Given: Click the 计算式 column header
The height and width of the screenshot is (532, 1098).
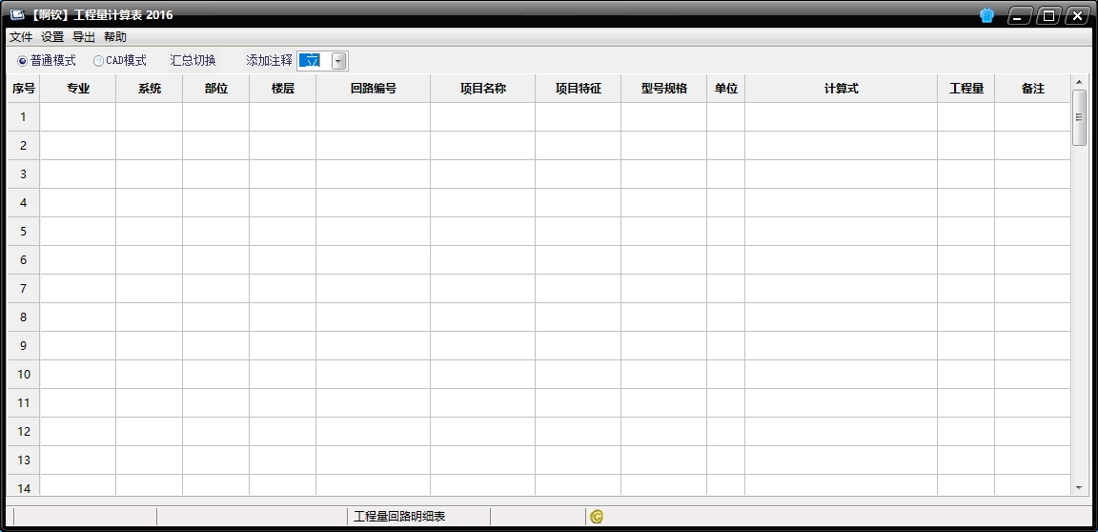Looking at the screenshot, I should pyautogui.click(x=841, y=89).
